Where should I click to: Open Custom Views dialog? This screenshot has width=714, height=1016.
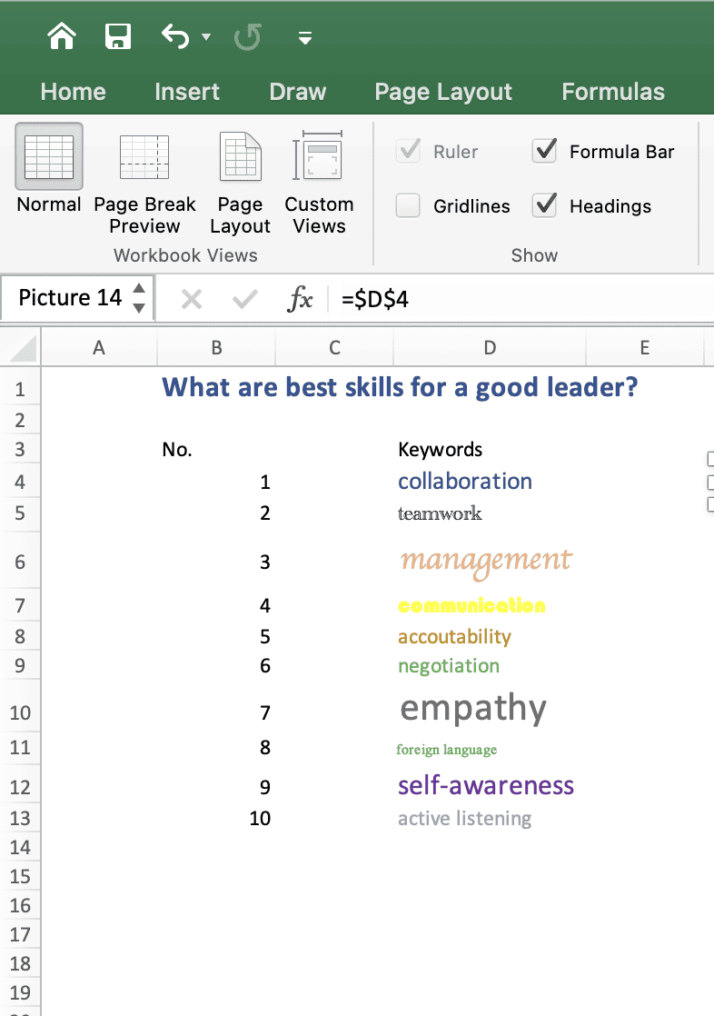pos(319,183)
